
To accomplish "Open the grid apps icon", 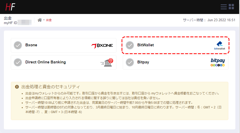I will tap(231, 7).
